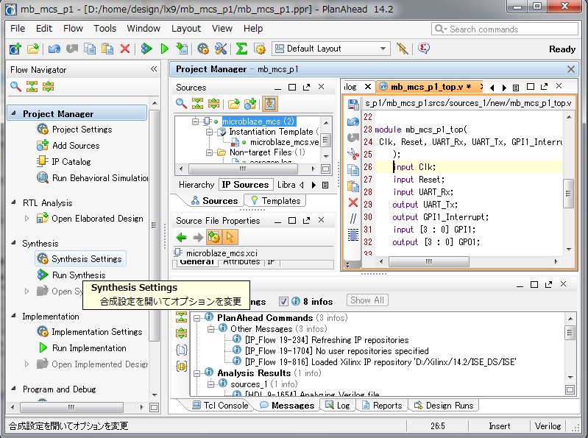Open the Reports tab at bottom

tap(382, 406)
